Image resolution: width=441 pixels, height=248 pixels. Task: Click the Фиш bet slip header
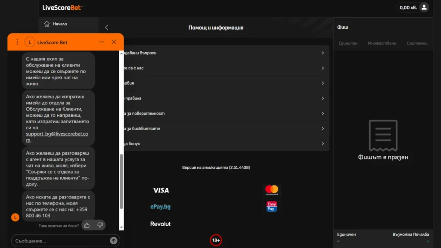(342, 27)
